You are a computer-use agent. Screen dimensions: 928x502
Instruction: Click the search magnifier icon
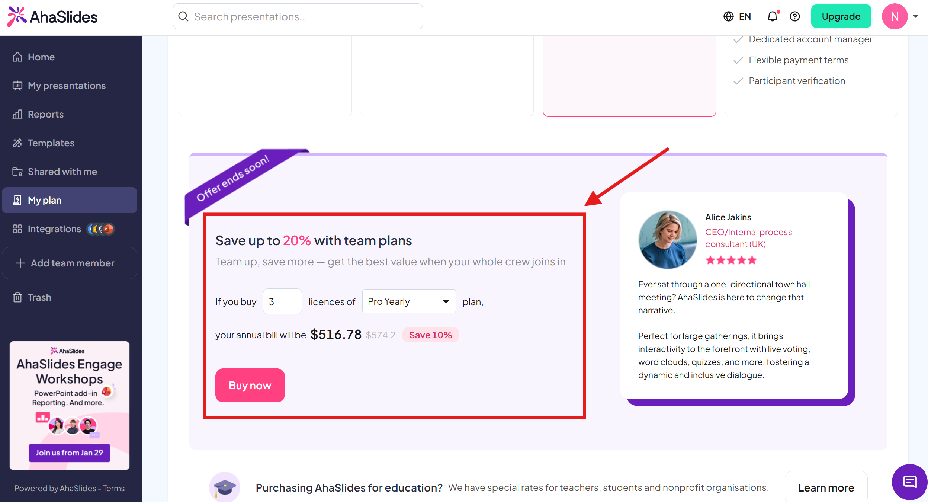tap(183, 17)
